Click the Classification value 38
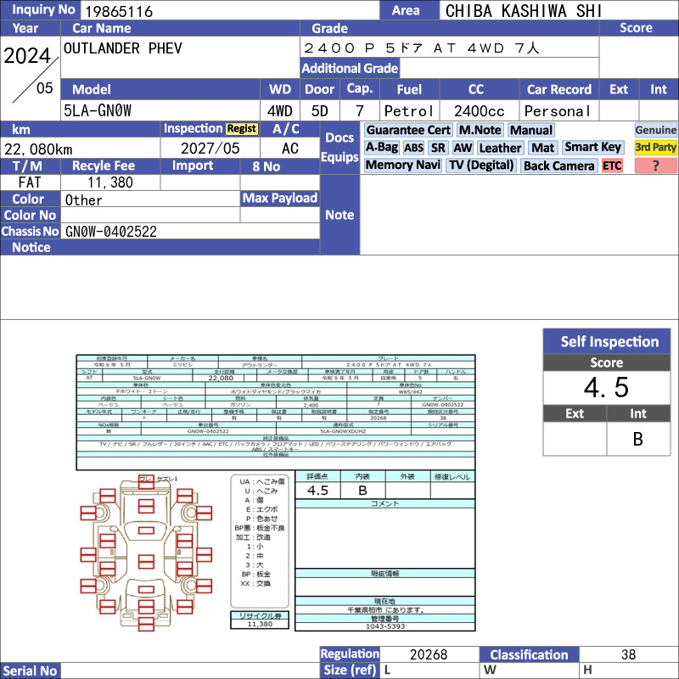Image resolution: width=679 pixels, height=679 pixels. coord(628,654)
